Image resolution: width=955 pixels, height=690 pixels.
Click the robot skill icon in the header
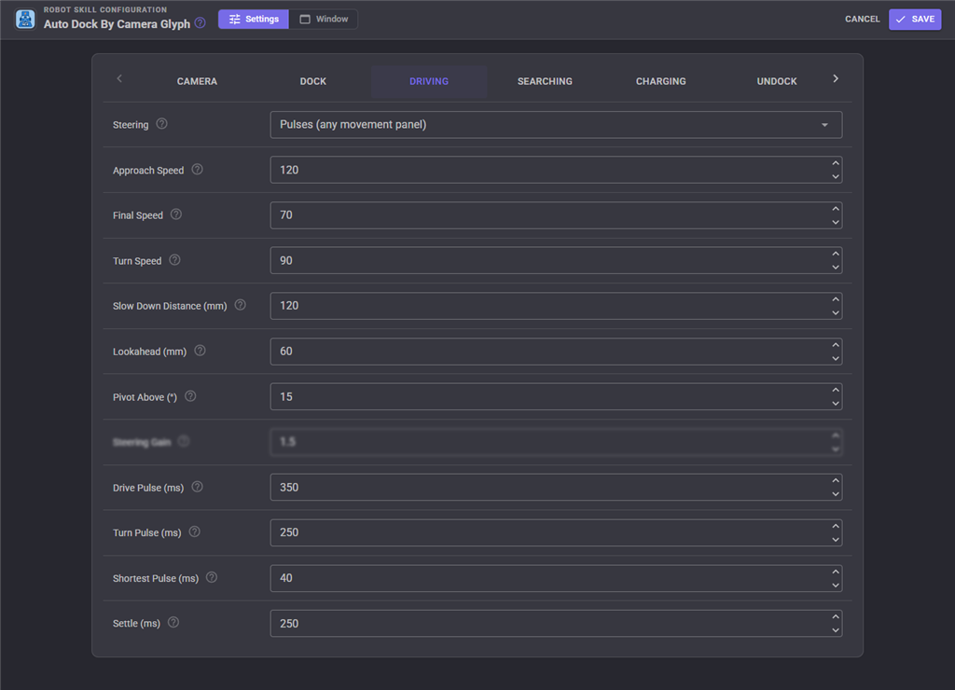point(25,19)
